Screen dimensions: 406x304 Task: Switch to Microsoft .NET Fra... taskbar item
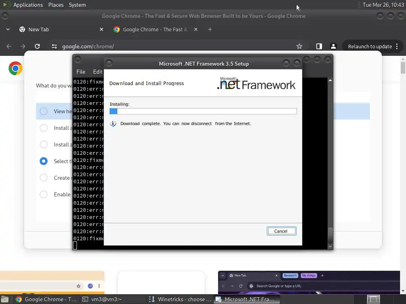(247, 299)
